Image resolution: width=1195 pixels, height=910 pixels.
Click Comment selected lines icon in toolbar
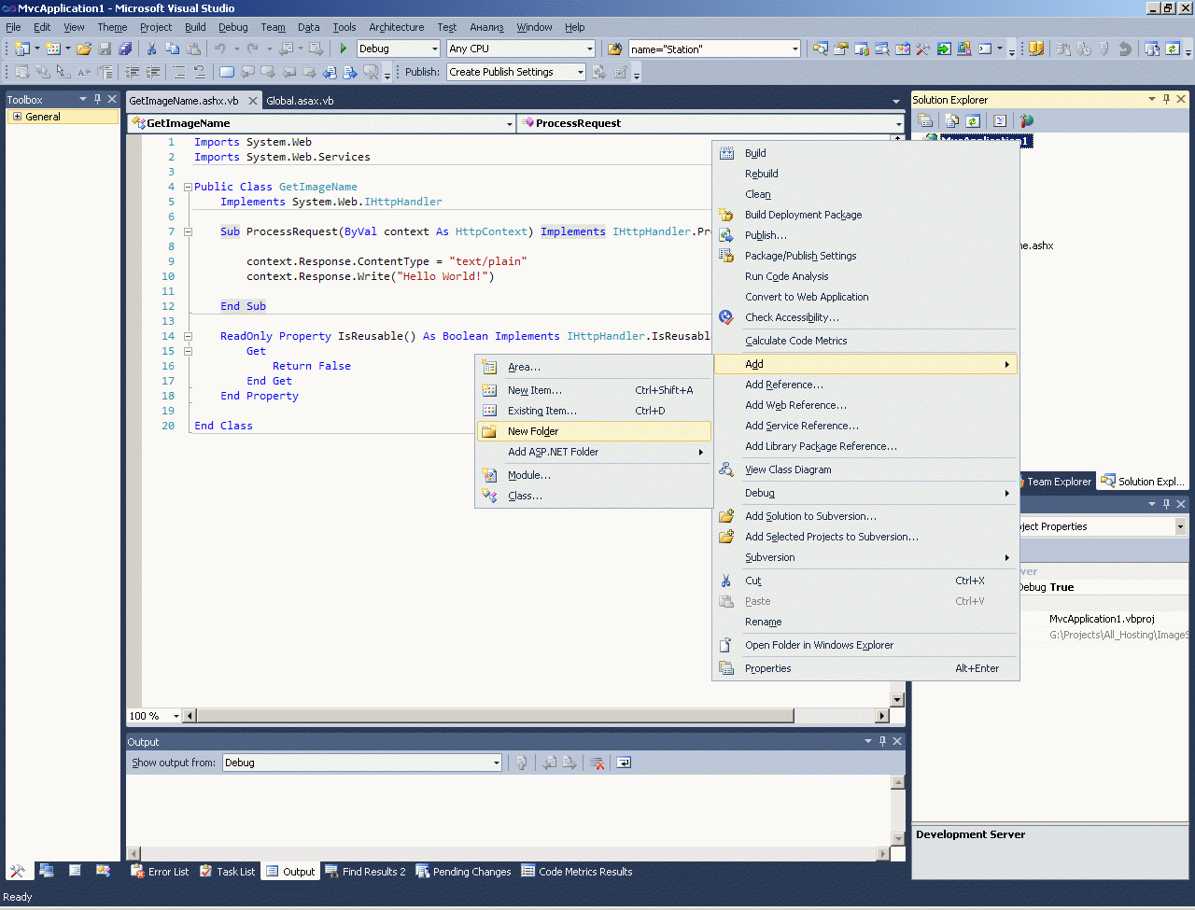[178, 72]
